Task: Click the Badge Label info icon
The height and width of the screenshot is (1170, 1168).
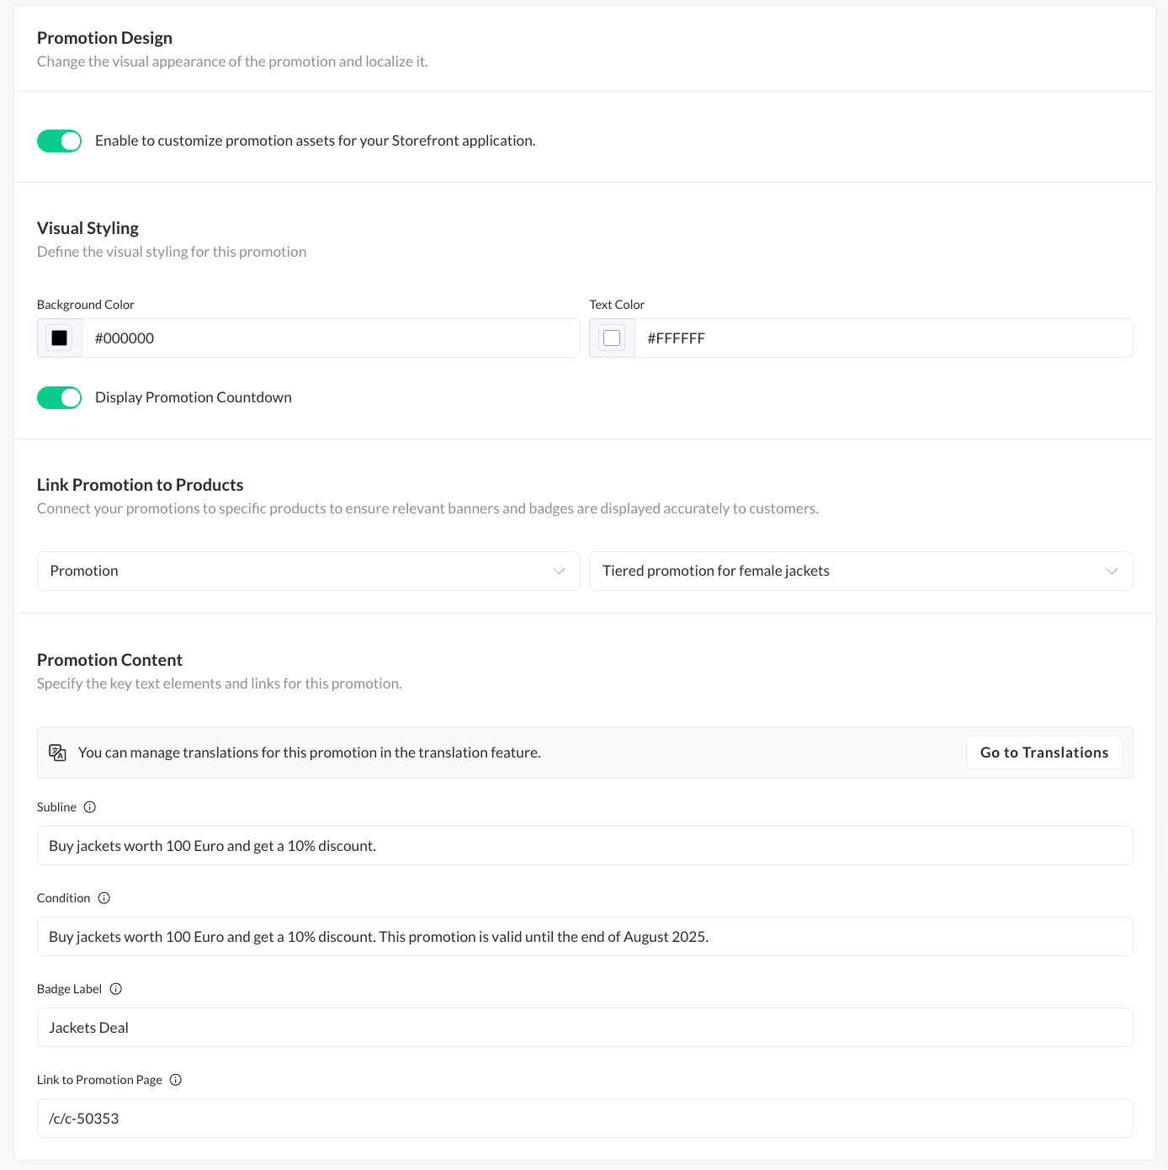Action: tap(116, 989)
